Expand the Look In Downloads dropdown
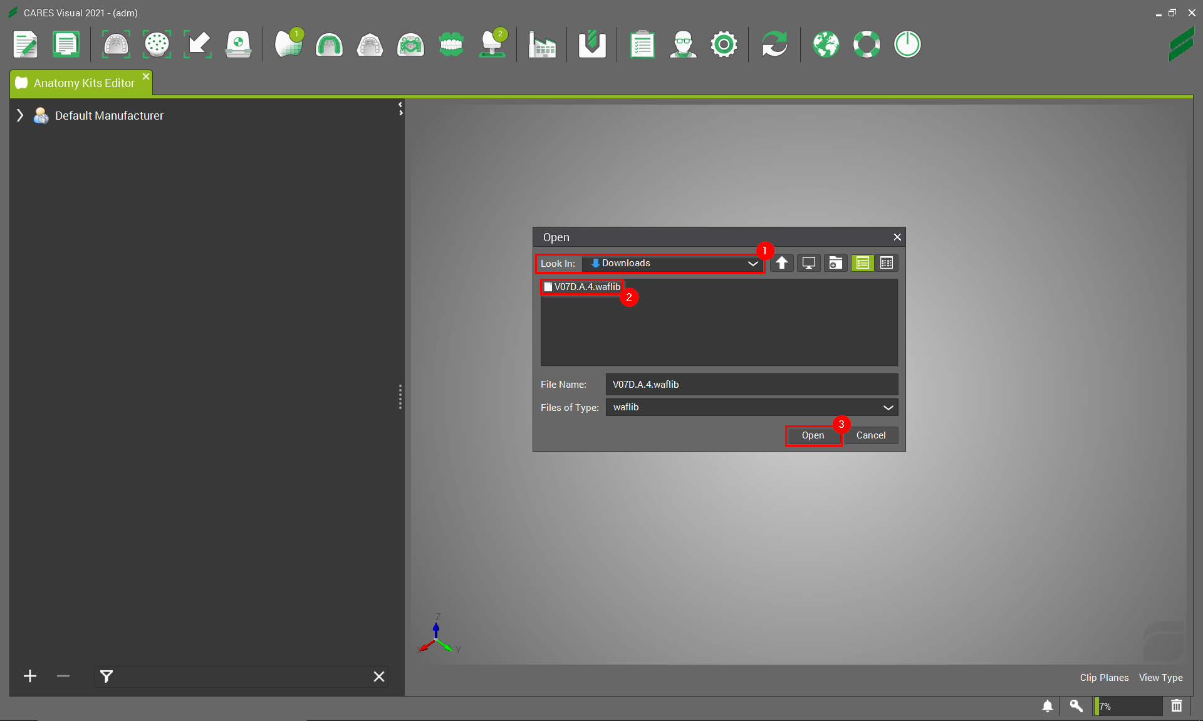Screen dimensions: 1203x721 (753, 264)
